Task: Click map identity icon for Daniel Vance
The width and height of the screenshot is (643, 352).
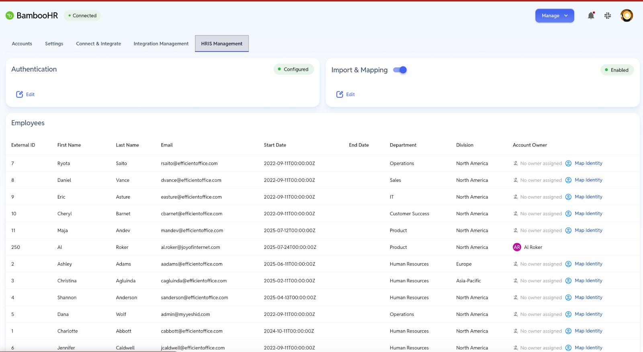Action: pos(568,180)
